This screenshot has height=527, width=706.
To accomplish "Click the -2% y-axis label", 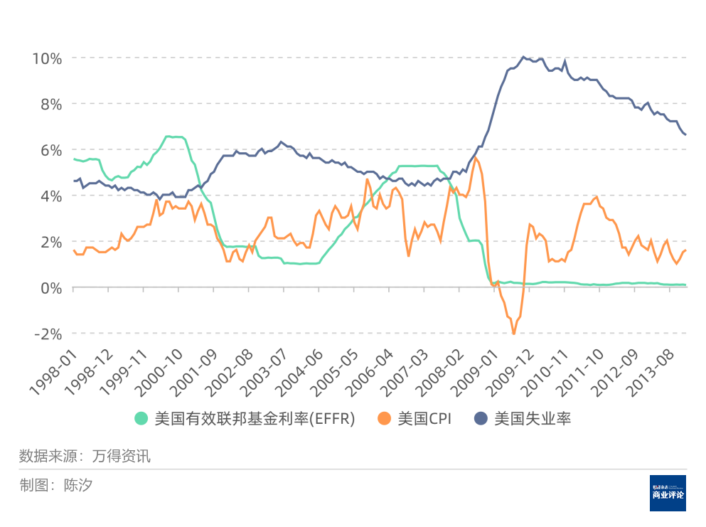I will pos(48,334).
